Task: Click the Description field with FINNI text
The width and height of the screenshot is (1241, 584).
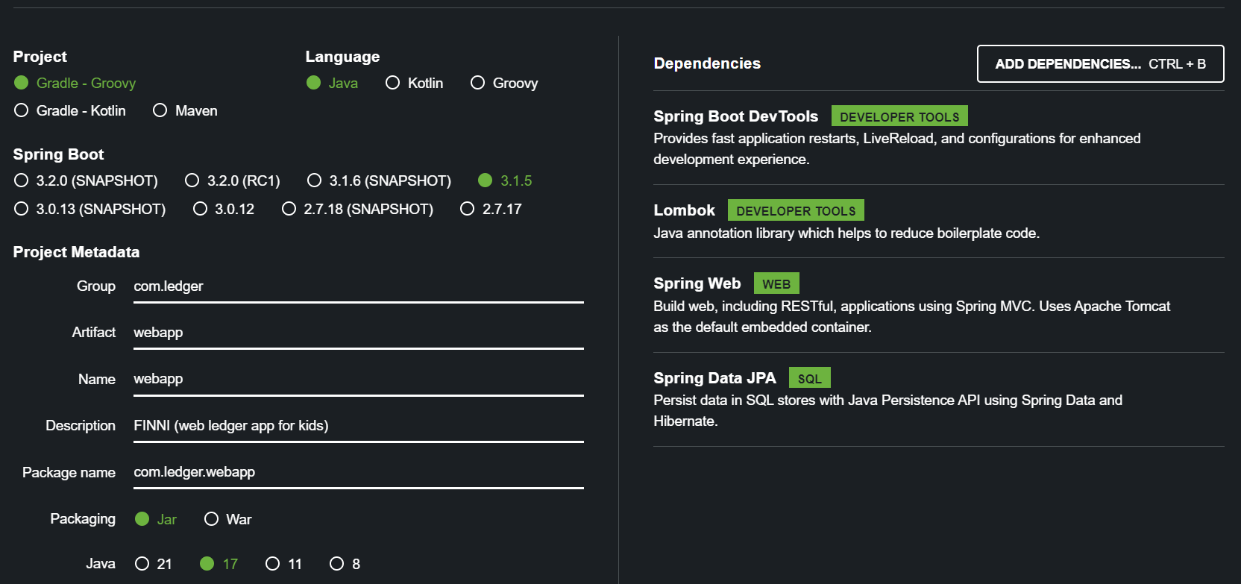Action: pyautogui.click(x=359, y=427)
